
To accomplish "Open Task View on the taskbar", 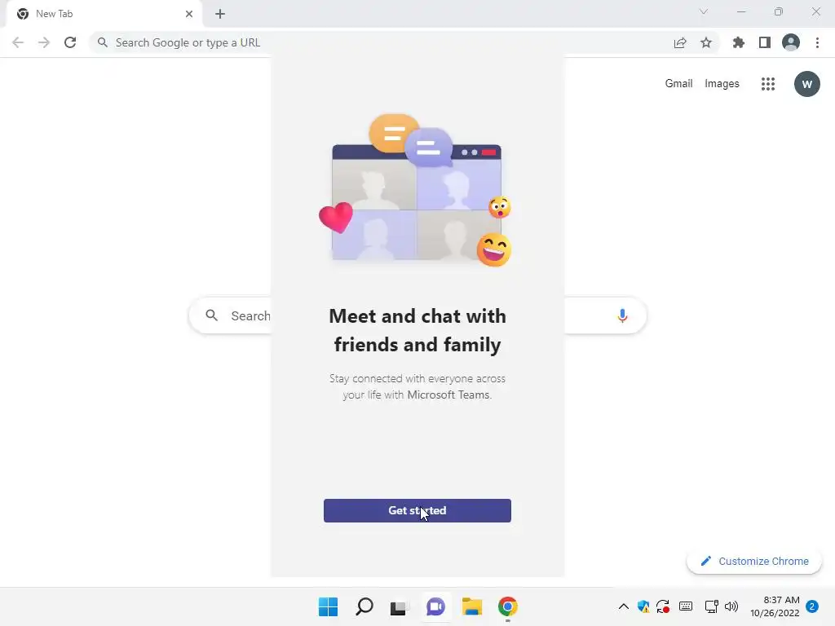I will [400, 606].
